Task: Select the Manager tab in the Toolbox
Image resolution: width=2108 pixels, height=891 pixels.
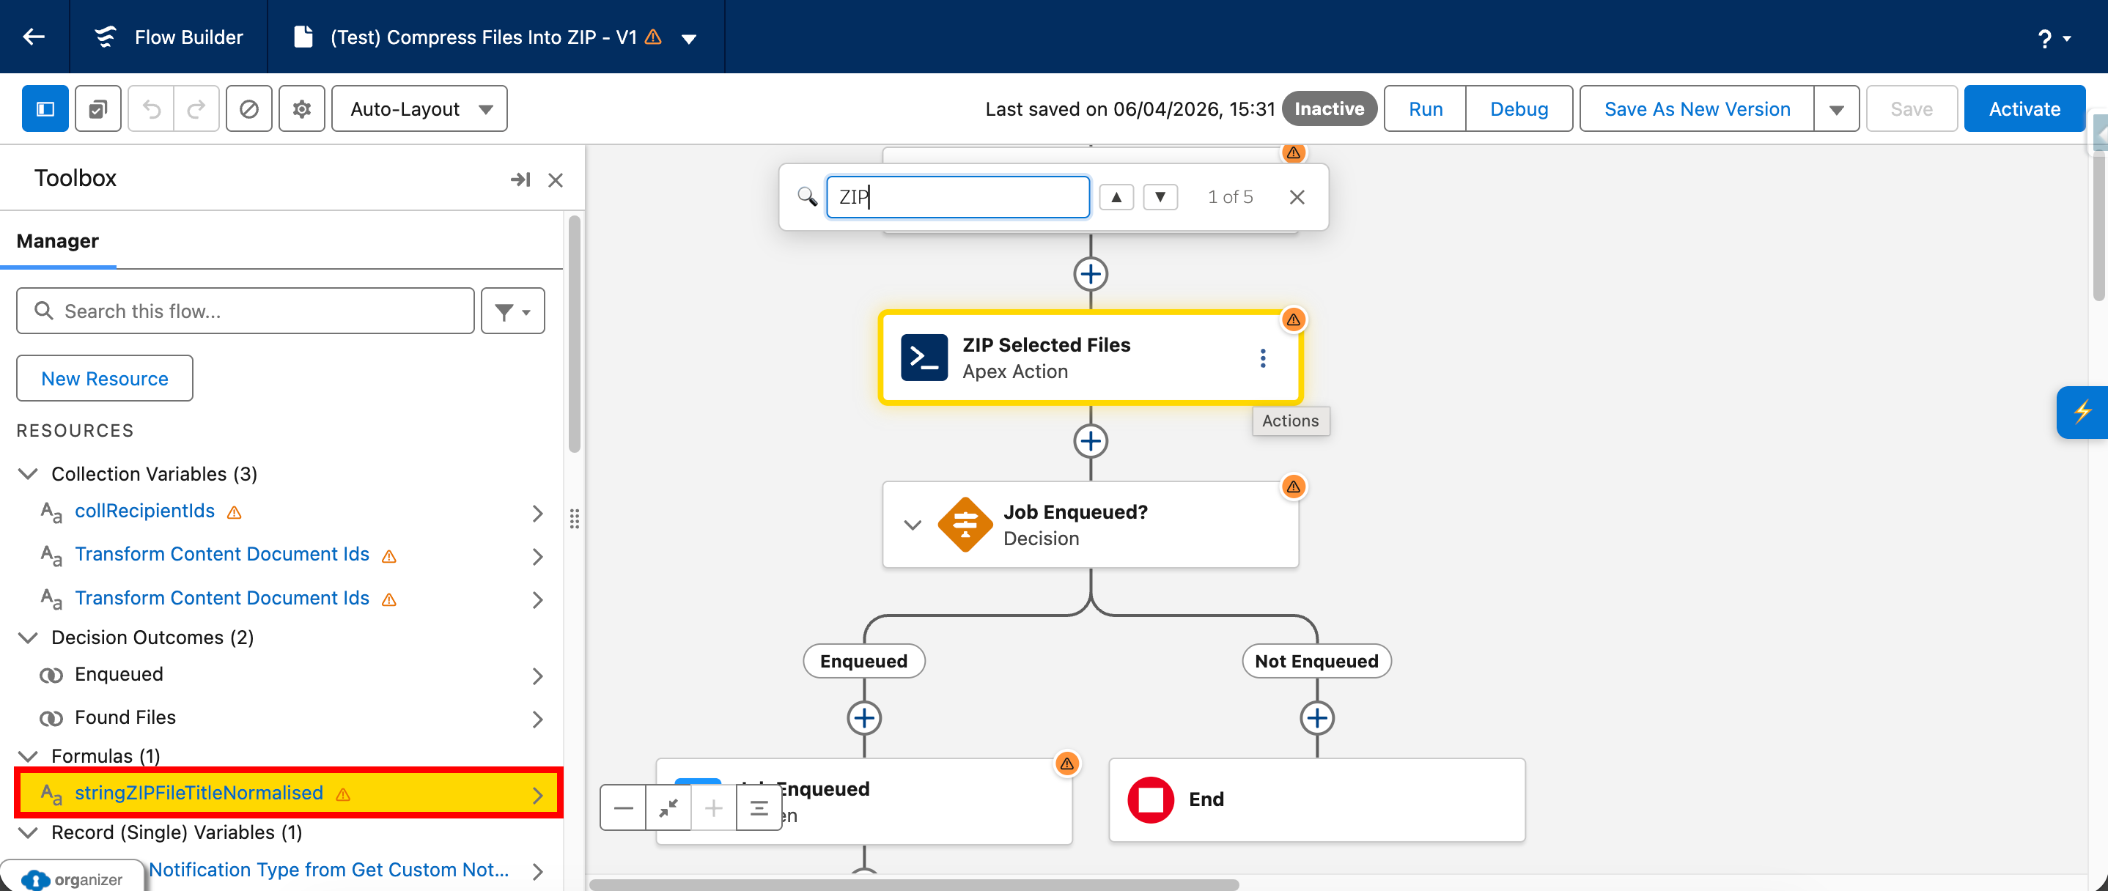Action: tap(57, 240)
